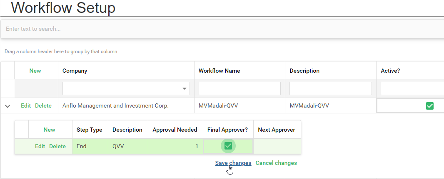444x179 pixels.
Task: Sort by Company column header
Action: point(75,71)
